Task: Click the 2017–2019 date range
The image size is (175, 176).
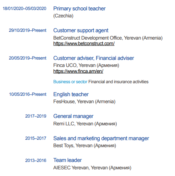Action: [36, 116]
